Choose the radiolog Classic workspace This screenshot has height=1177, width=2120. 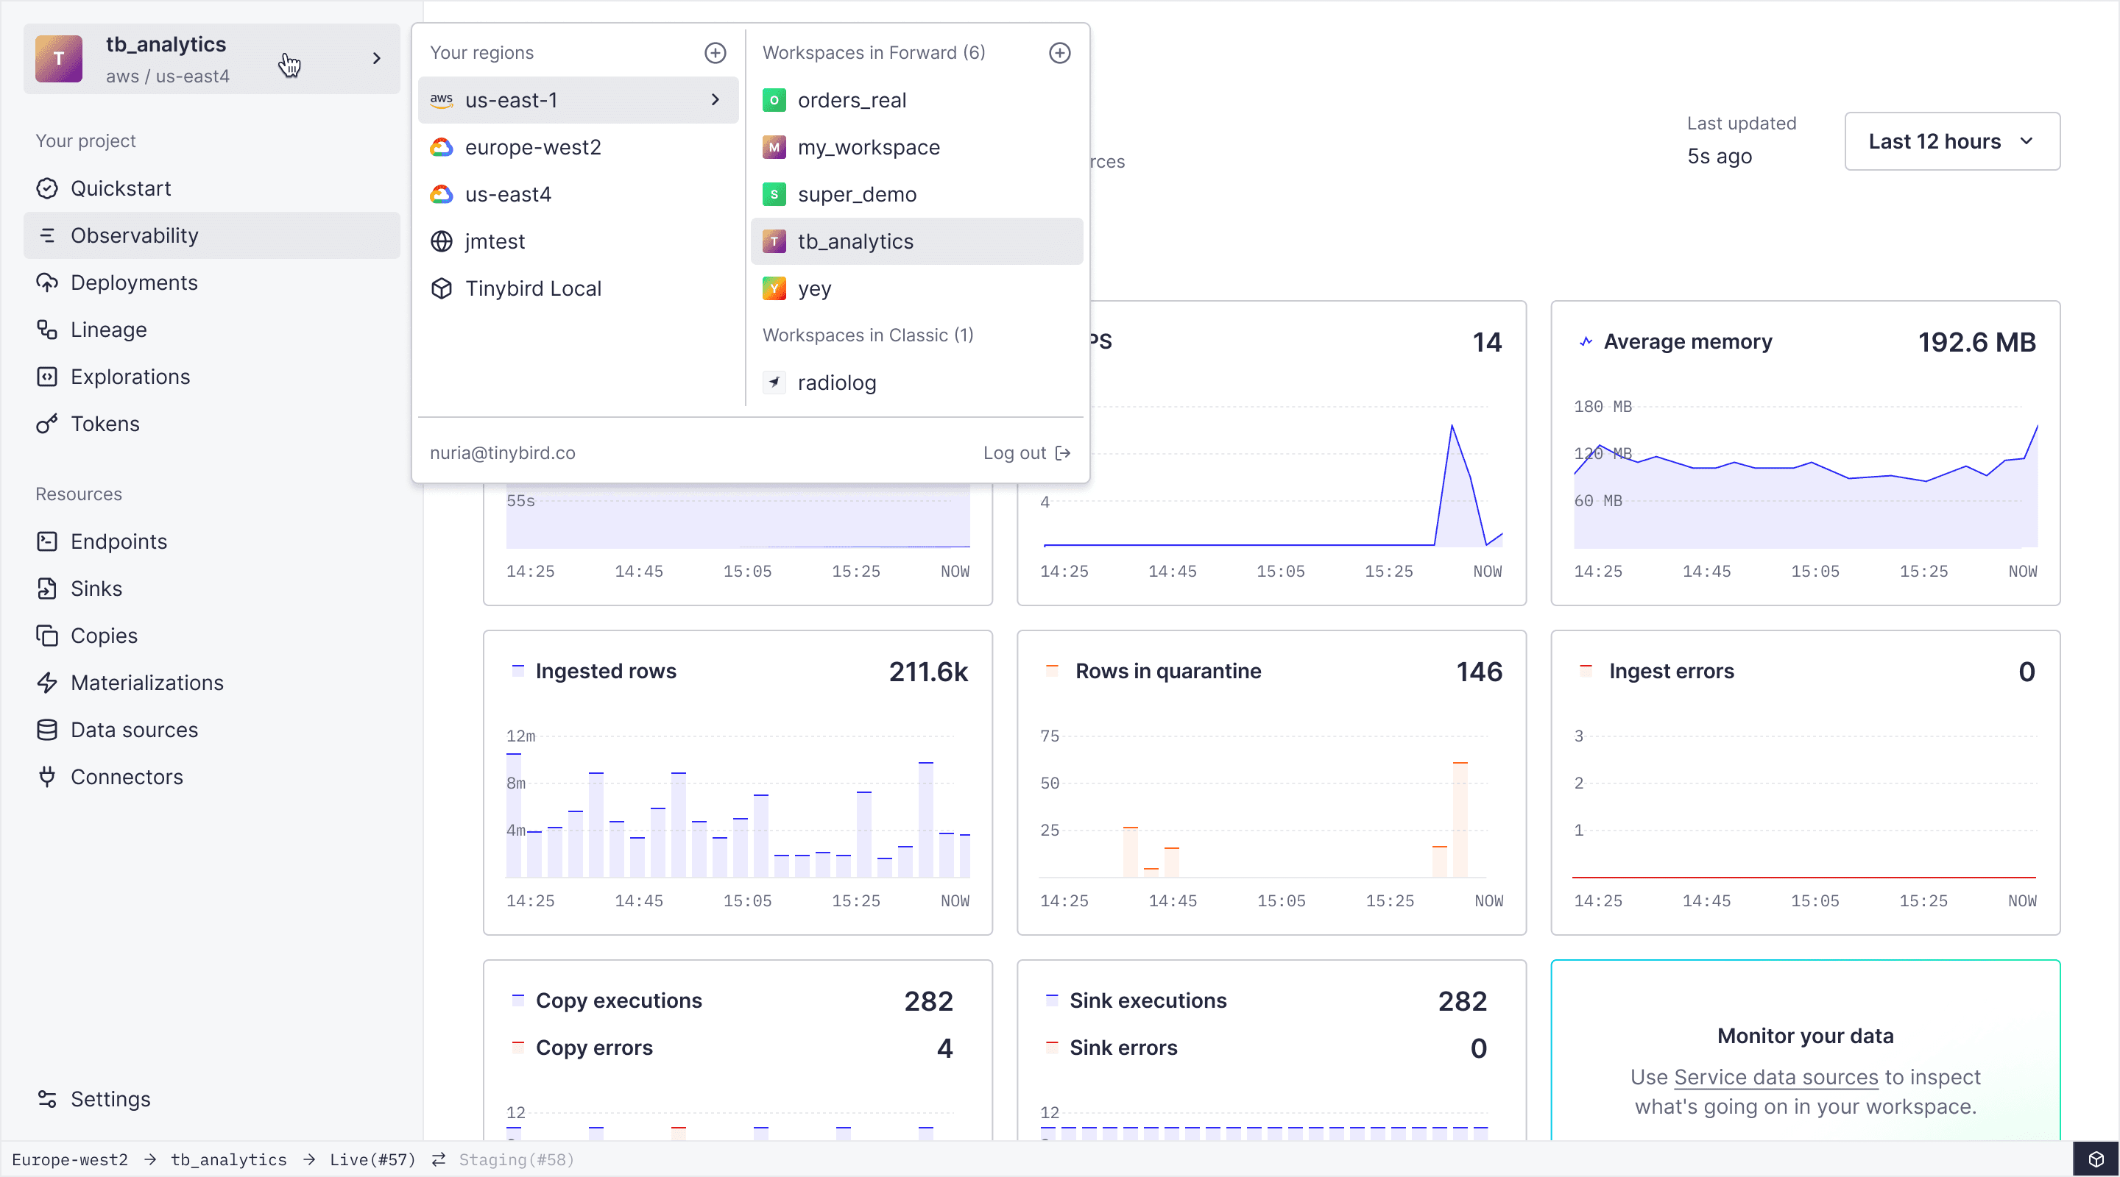click(836, 383)
